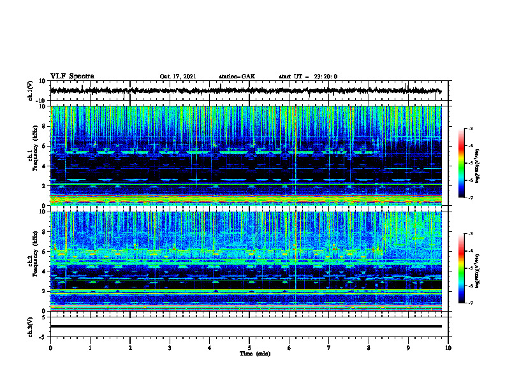Image resolution: width=505 pixels, height=390 pixels.
Task: Click the 'VLF Spectra' plot title
Action: tap(72, 76)
